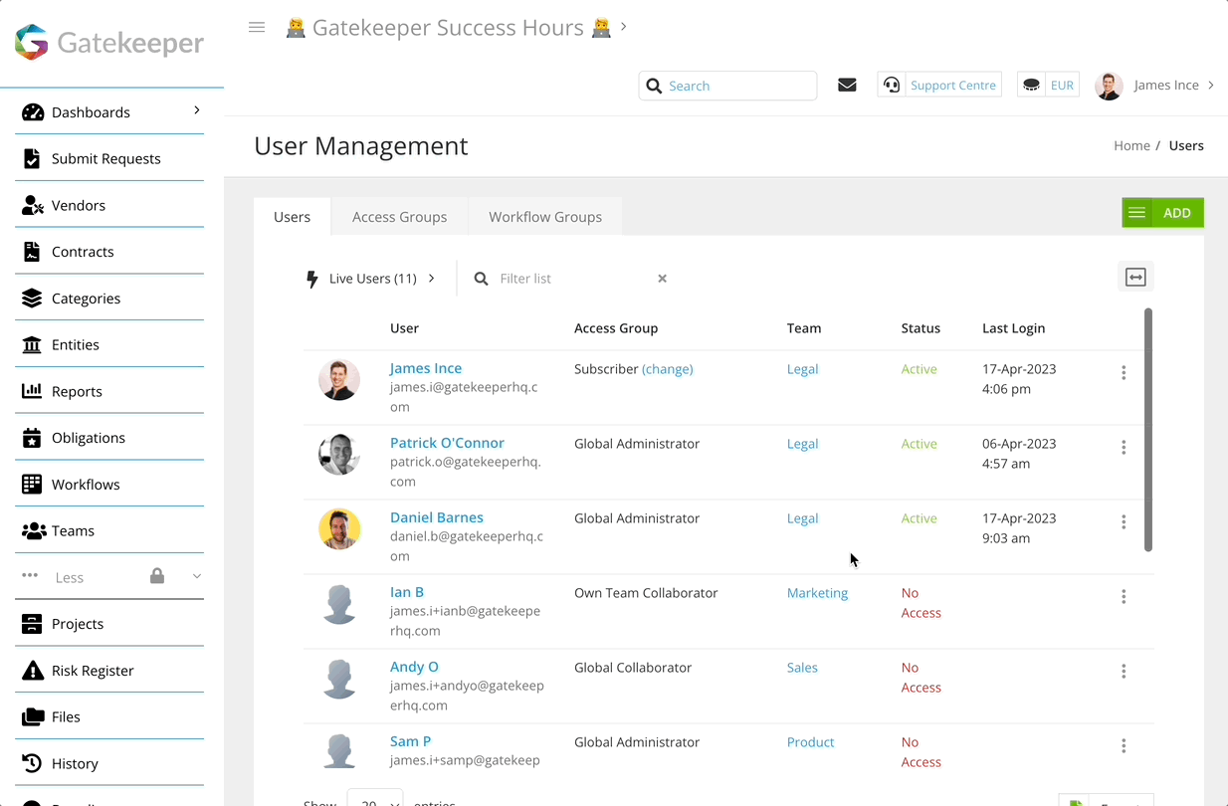The image size is (1228, 806).
Task: Sort by the Last Login column header
Action: [1013, 328]
